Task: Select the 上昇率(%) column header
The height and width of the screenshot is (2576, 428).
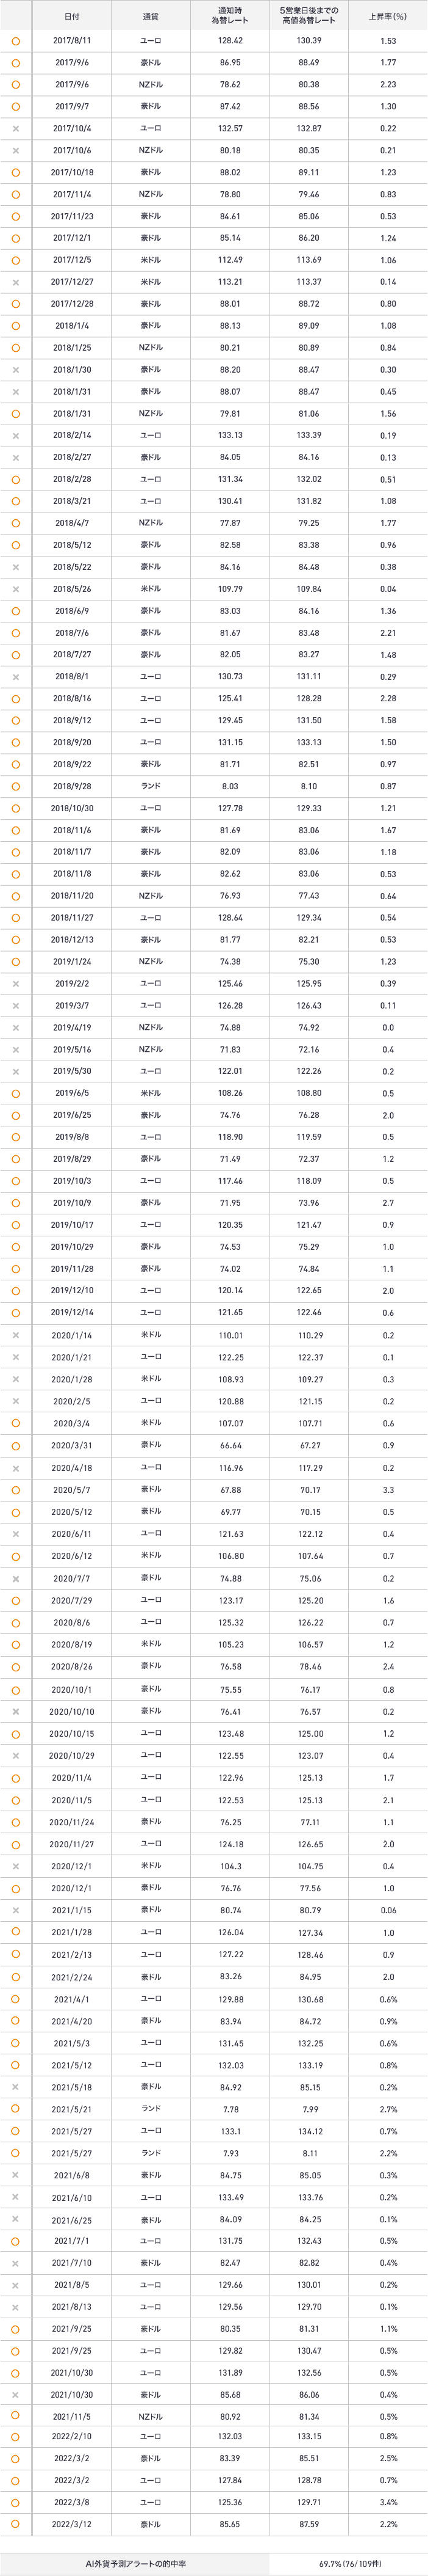Action: [x=387, y=16]
